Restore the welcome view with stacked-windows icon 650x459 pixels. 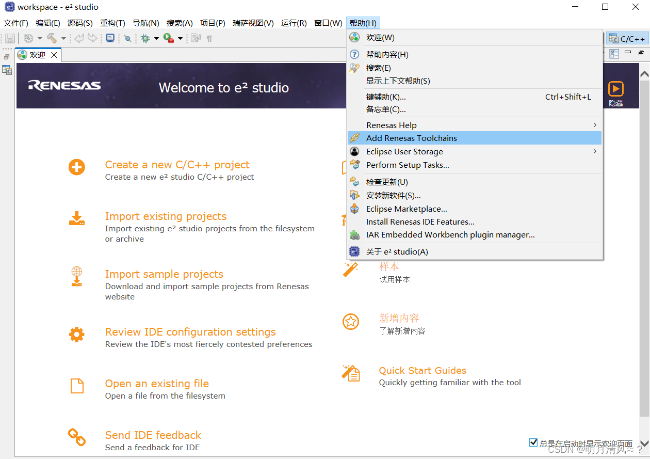[x=641, y=53]
